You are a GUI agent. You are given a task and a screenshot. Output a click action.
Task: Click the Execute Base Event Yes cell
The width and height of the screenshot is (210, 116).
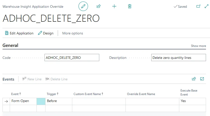pos(192,101)
